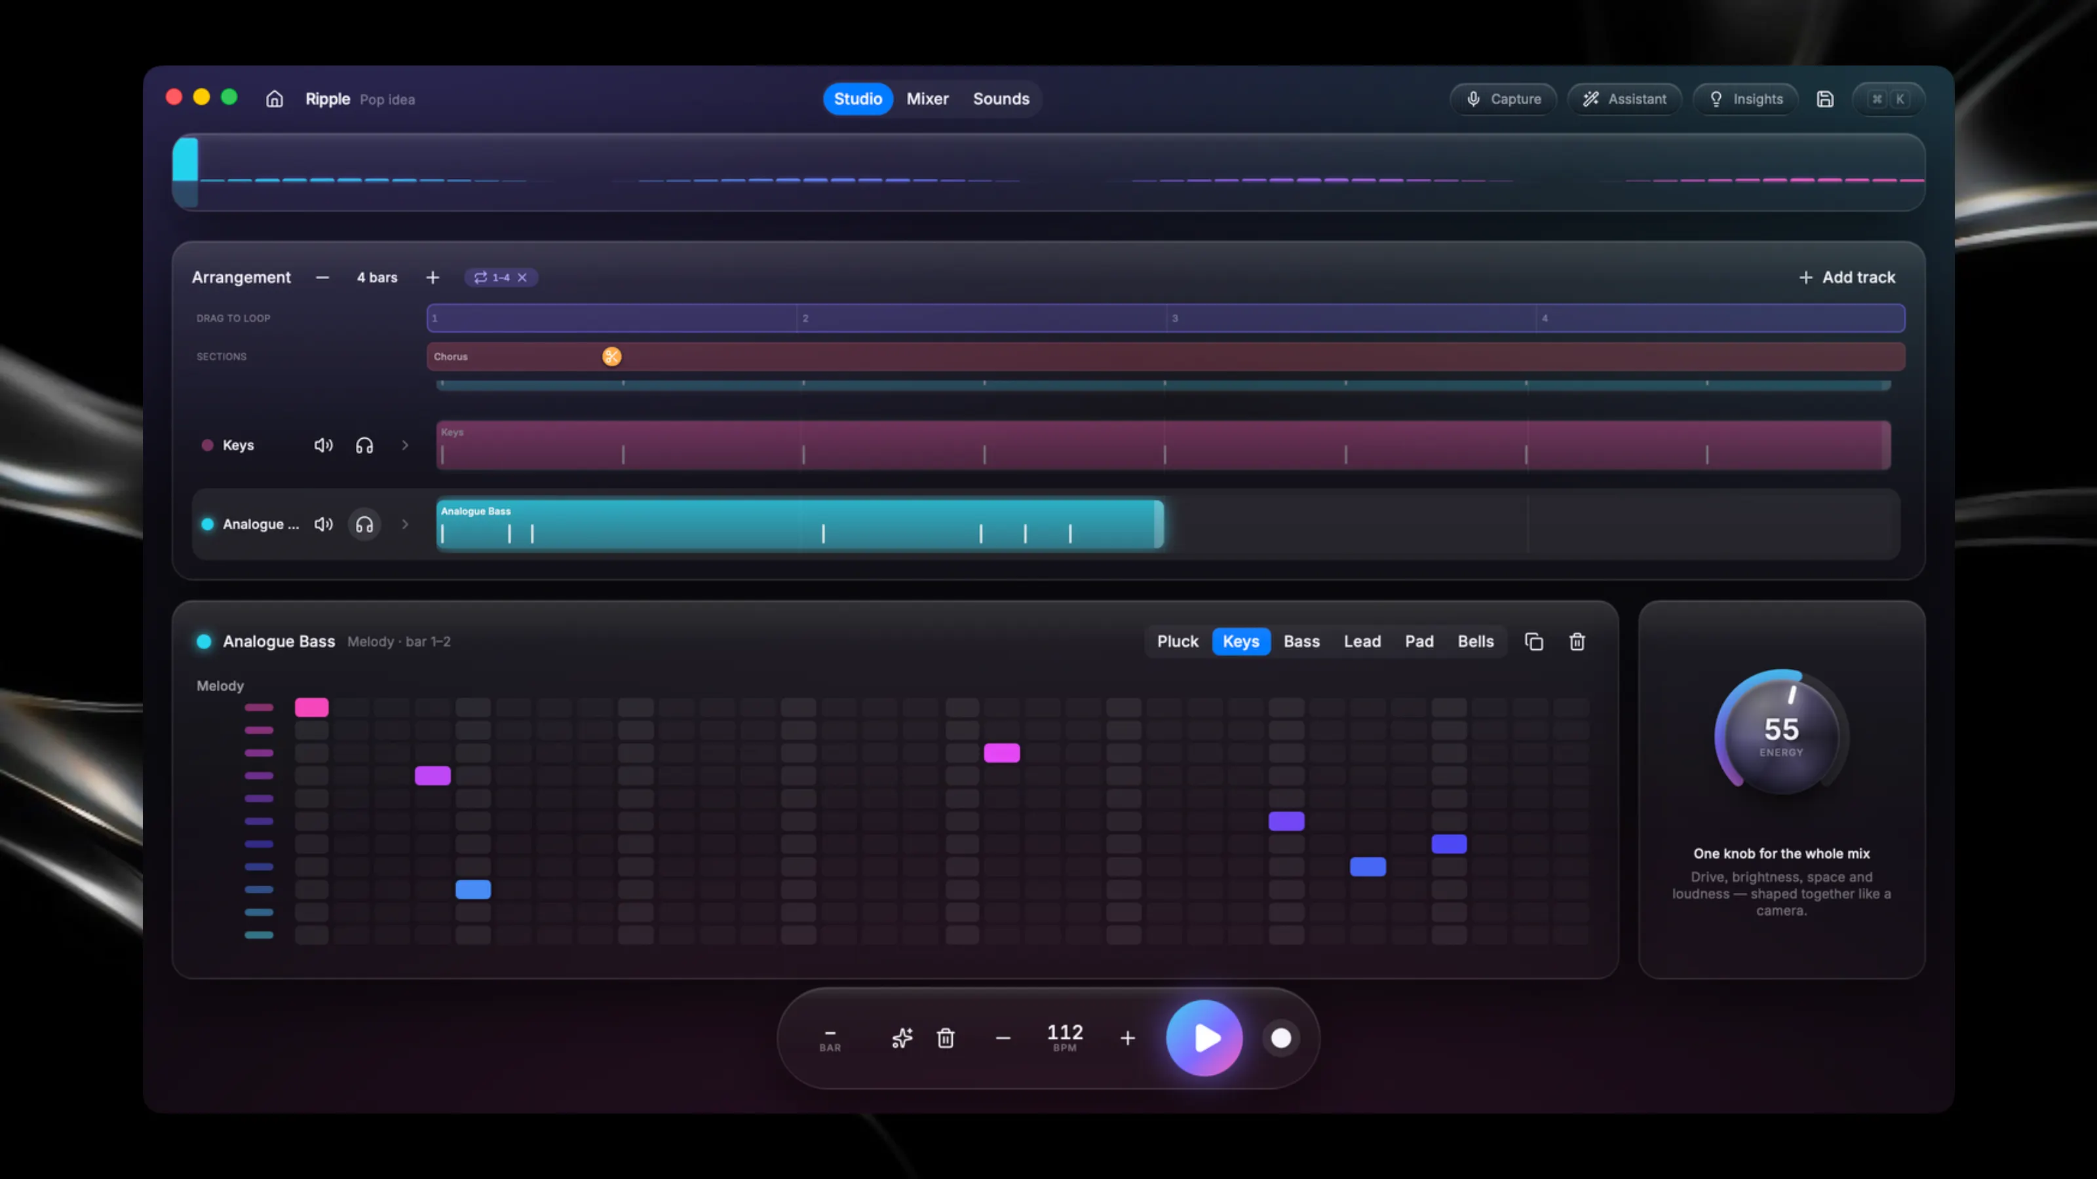Open the Assistant panel
The image size is (2097, 1179).
click(1625, 98)
